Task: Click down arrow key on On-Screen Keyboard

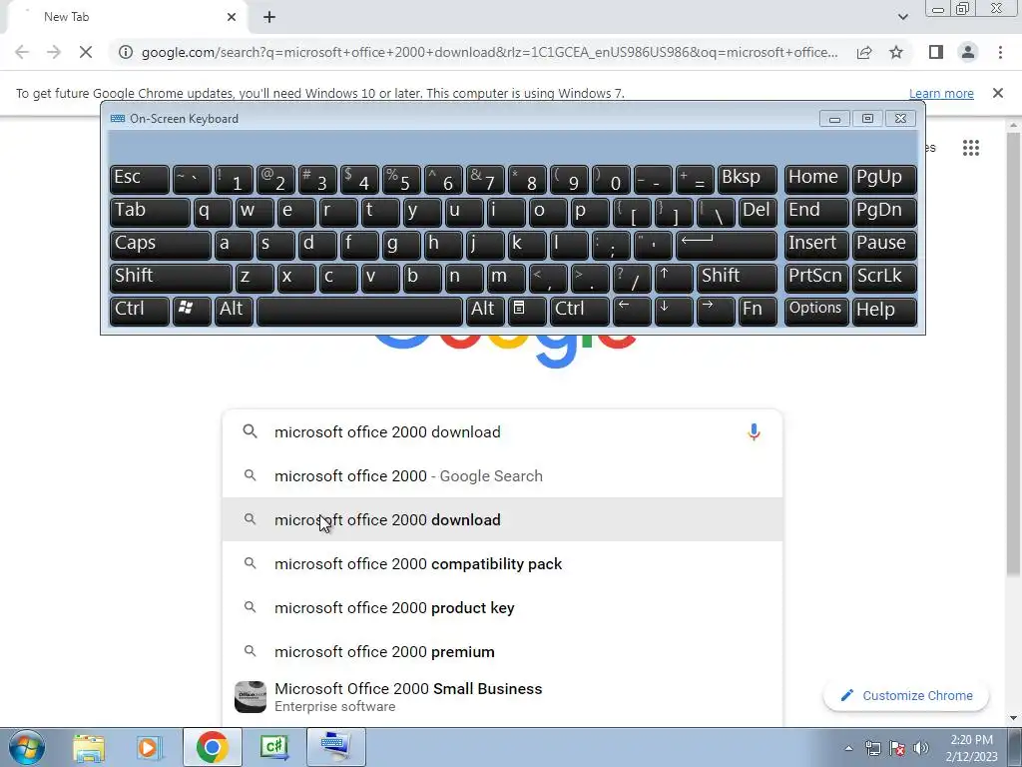Action: click(674, 311)
